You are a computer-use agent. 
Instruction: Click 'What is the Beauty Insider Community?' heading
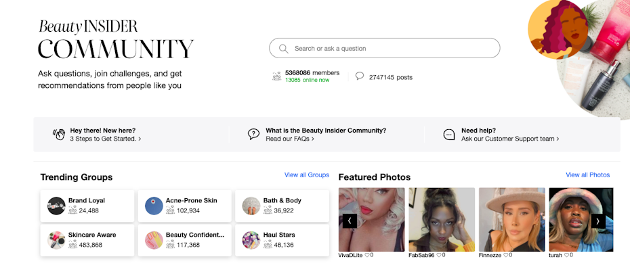pyautogui.click(x=326, y=131)
